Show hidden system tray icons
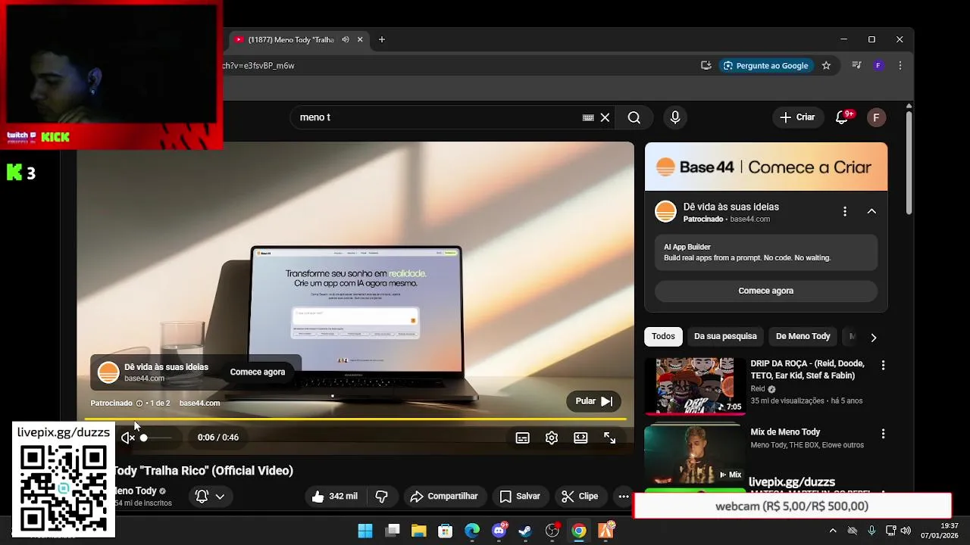970x545 pixels. 833,531
